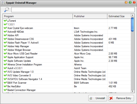This screenshot has height=104, width=137.
Task: Select the Adobe AIR program name
Action: (x=13, y=35)
